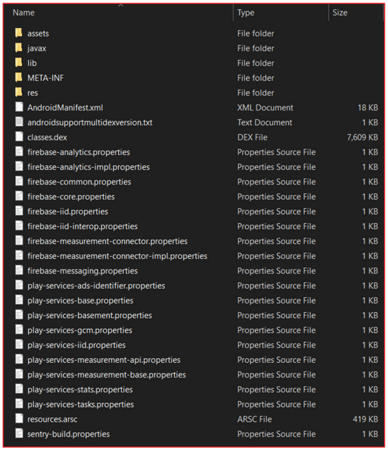Click the play-services-basement.properties file icon
The image size is (388, 450).
point(19,315)
